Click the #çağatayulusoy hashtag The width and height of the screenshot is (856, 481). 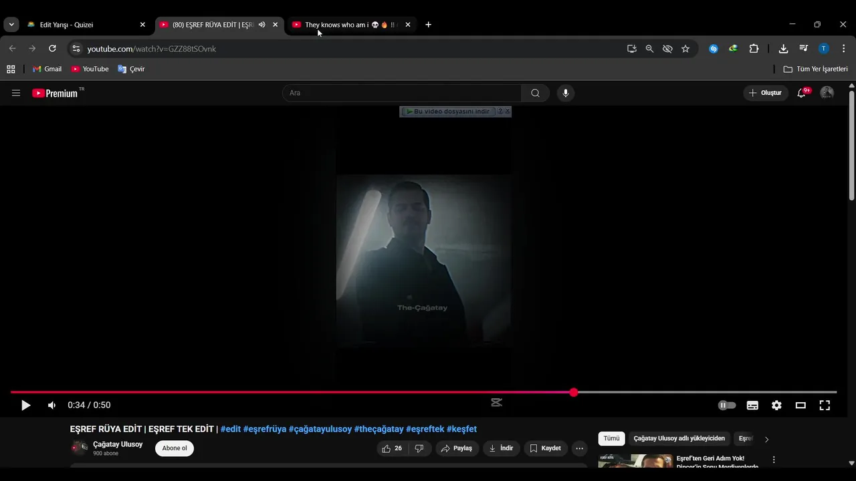320,429
